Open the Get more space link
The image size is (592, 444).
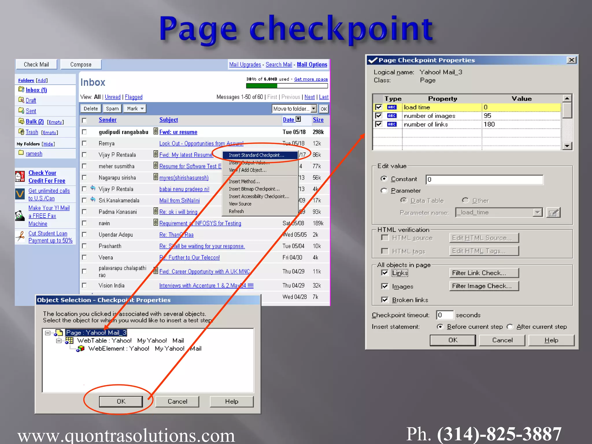click(x=311, y=79)
